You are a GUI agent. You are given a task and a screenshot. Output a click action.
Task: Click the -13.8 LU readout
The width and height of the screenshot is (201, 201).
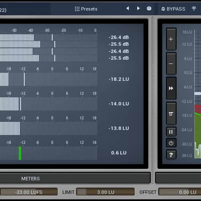coord(119,128)
